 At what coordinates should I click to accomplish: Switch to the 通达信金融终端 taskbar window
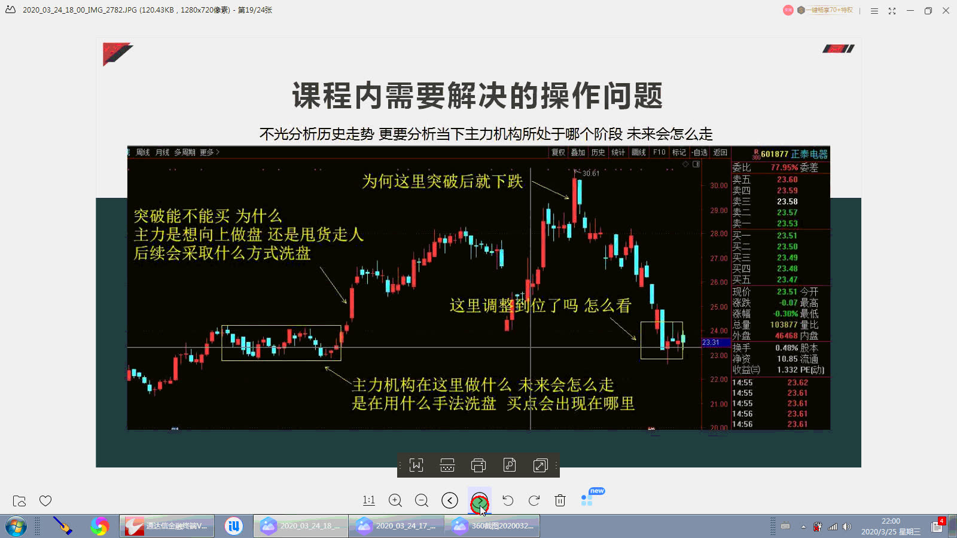click(x=167, y=526)
